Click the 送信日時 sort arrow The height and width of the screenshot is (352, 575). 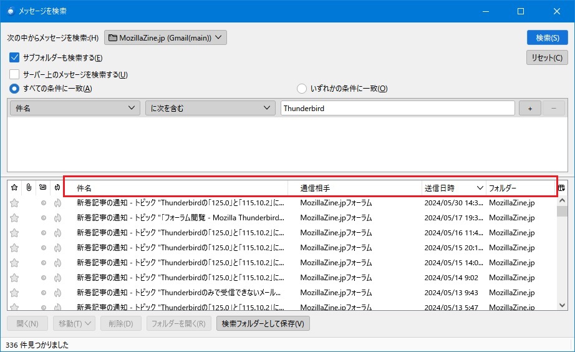pyautogui.click(x=480, y=188)
